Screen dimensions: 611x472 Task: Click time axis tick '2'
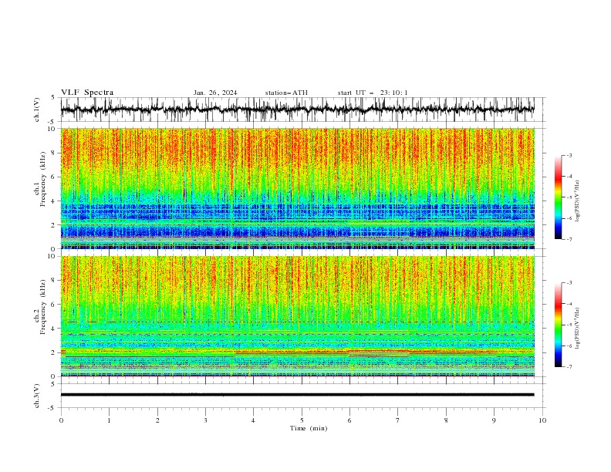click(157, 420)
